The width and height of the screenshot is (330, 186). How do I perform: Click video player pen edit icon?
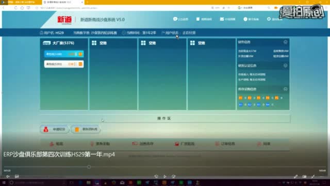pos(295,176)
